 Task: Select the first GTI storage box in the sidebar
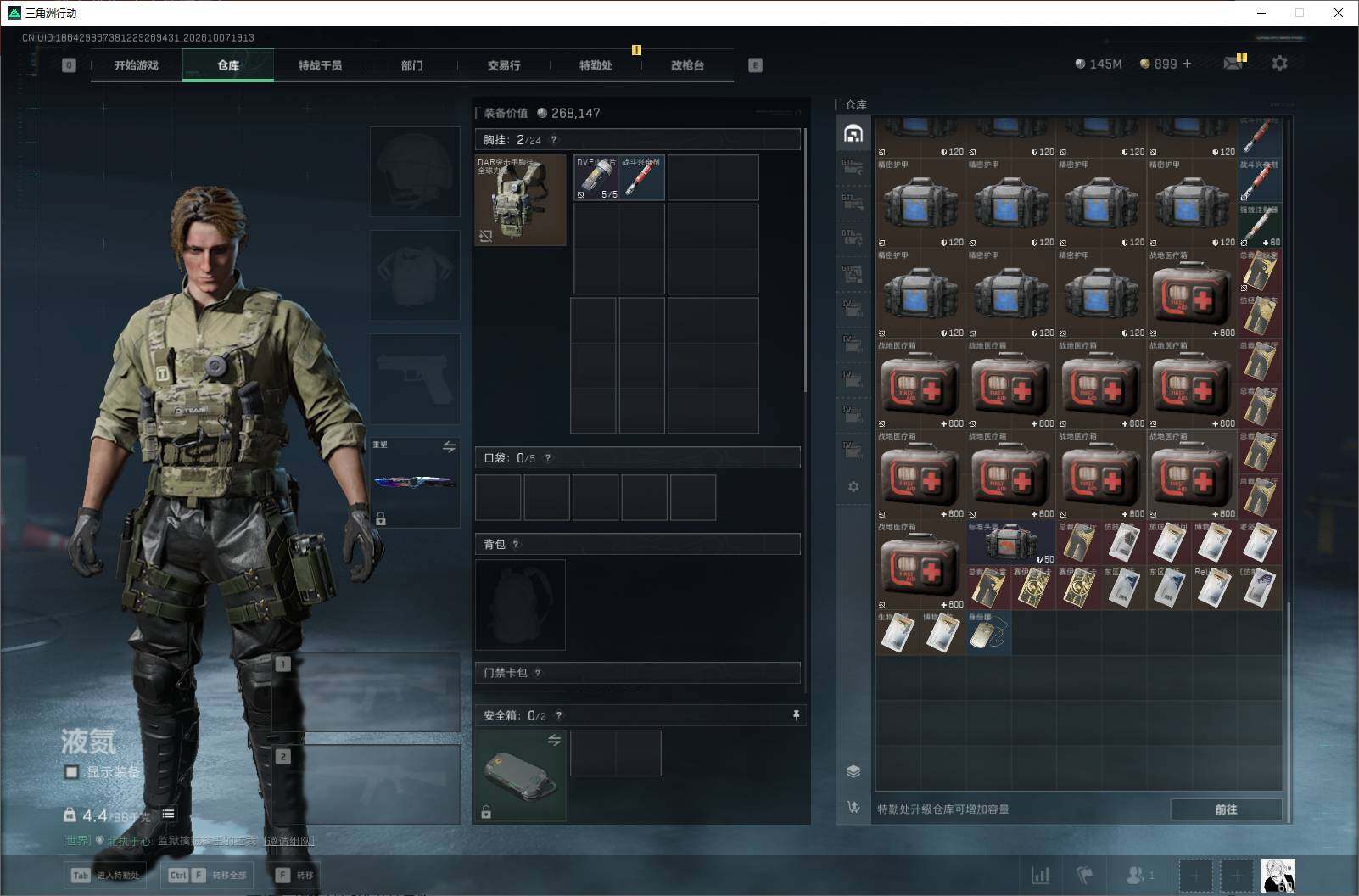point(853,166)
